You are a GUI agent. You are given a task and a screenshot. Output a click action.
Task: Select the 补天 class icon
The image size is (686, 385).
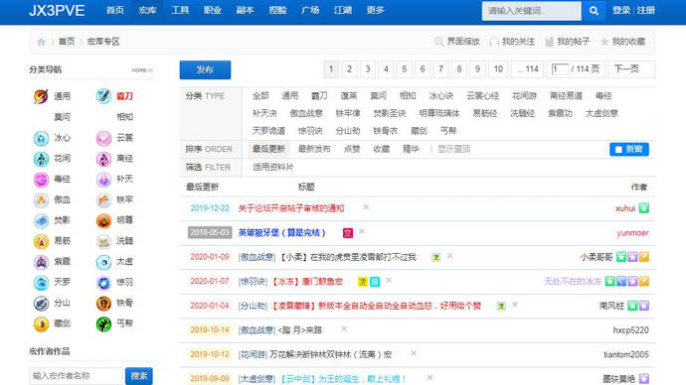[x=103, y=180]
